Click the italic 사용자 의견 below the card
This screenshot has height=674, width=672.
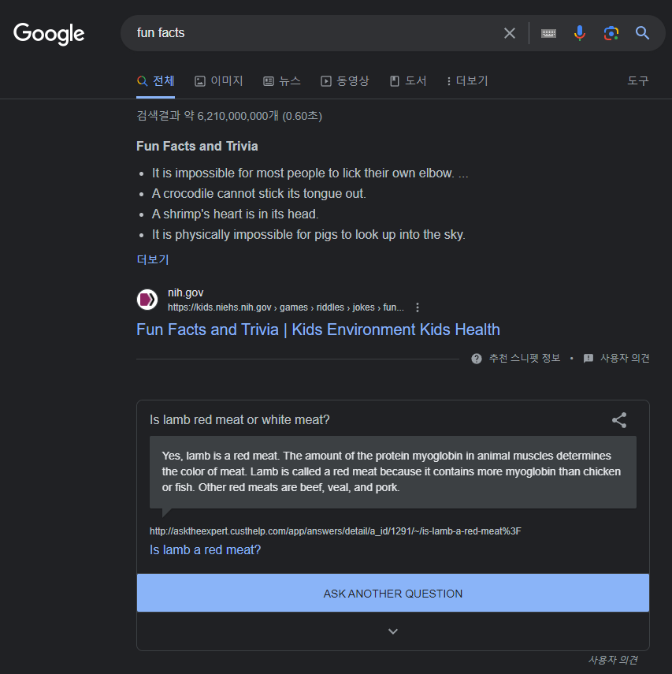tap(613, 660)
